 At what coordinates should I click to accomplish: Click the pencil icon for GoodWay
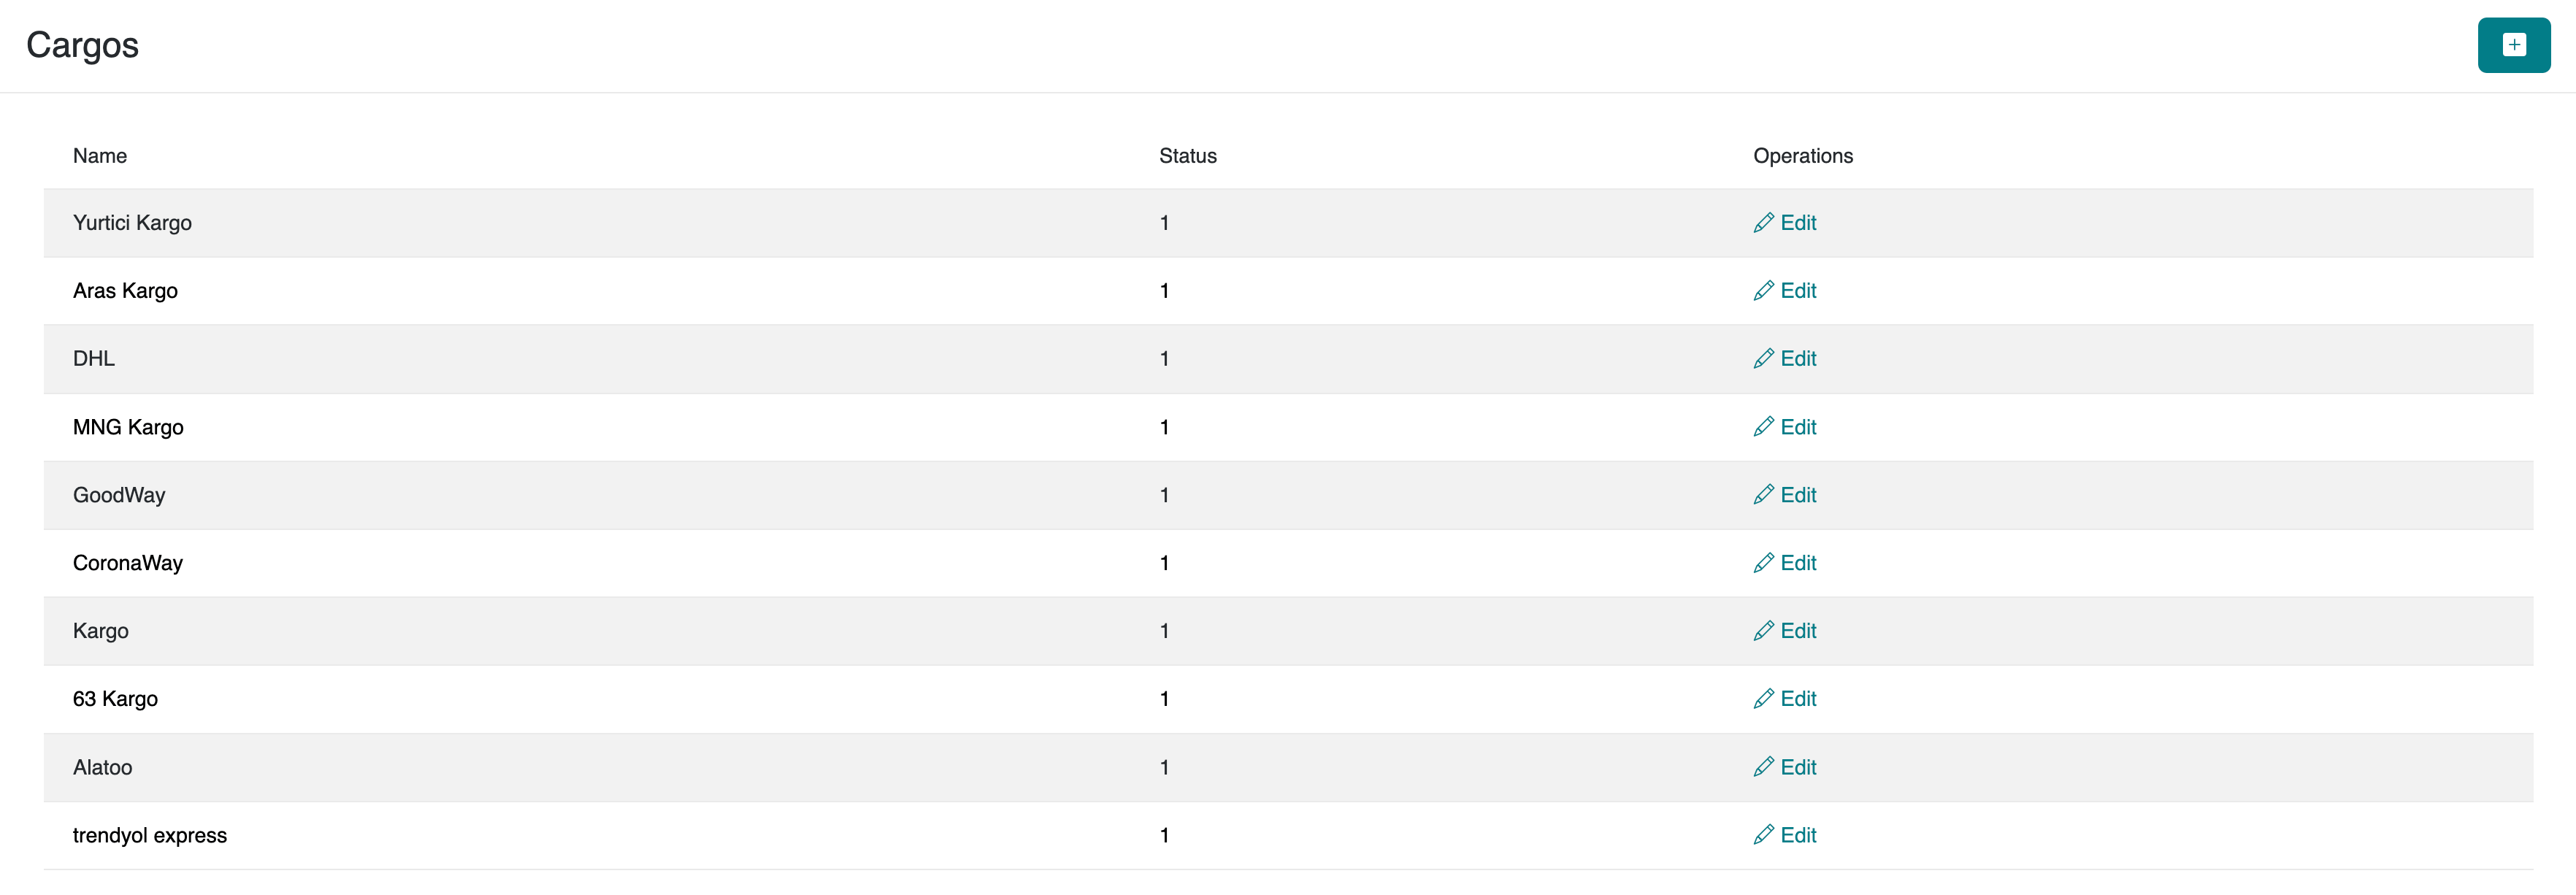click(1763, 495)
